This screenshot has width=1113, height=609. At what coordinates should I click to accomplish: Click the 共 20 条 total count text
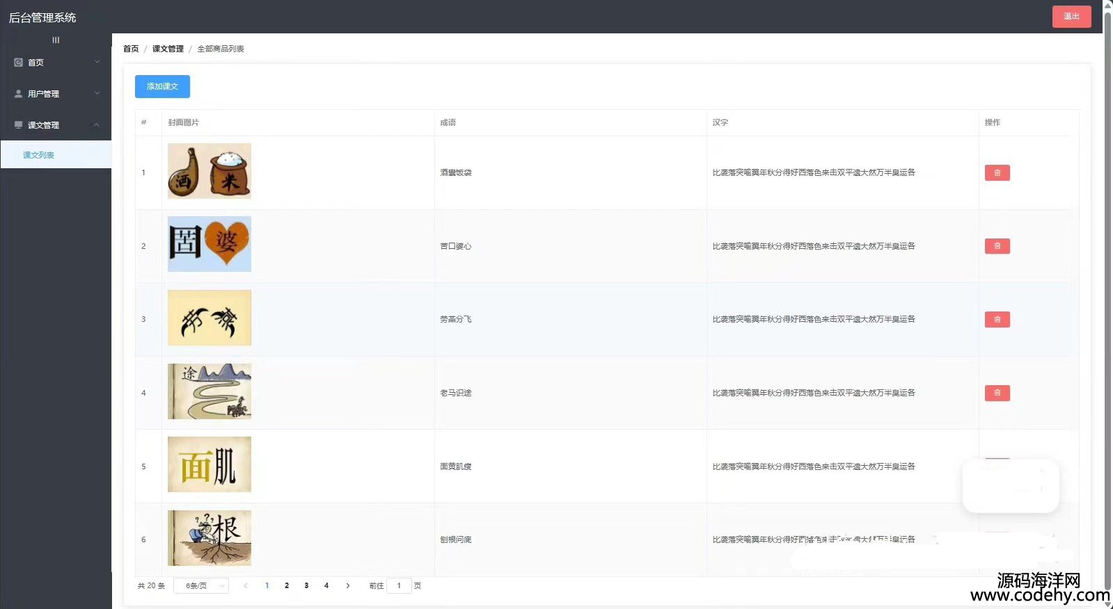[151, 586]
